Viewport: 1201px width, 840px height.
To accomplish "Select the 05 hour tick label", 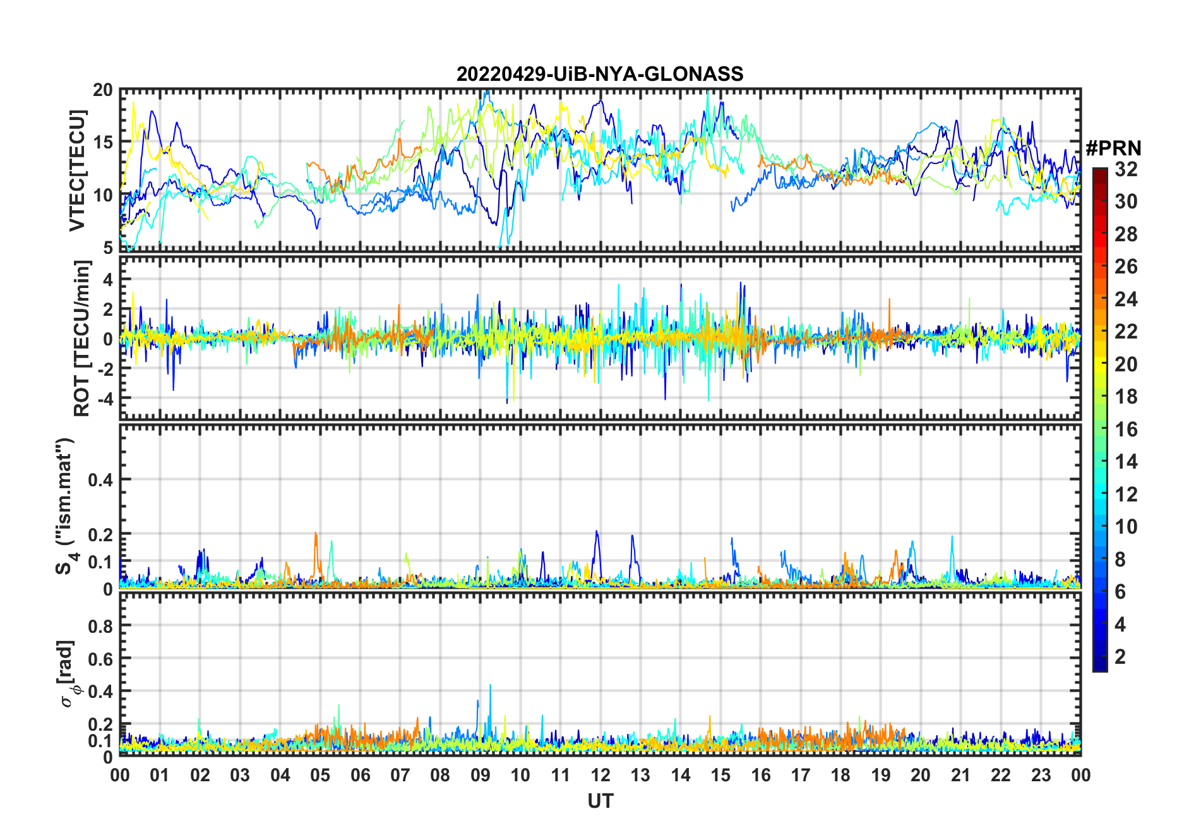I will coord(320,775).
